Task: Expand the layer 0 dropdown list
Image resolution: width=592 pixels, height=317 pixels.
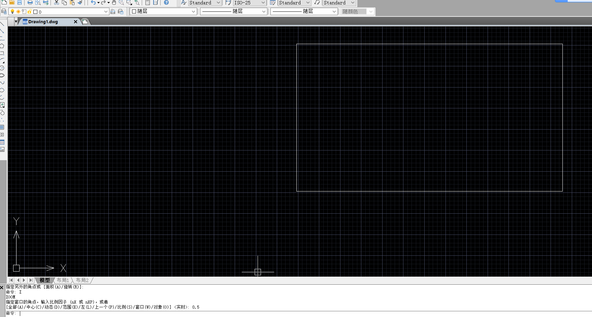Action: coord(106,12)
